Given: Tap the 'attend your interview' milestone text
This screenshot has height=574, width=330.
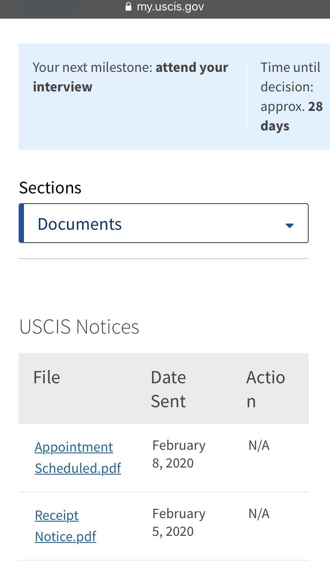Looking at the screenshot, I should point(130,77).
